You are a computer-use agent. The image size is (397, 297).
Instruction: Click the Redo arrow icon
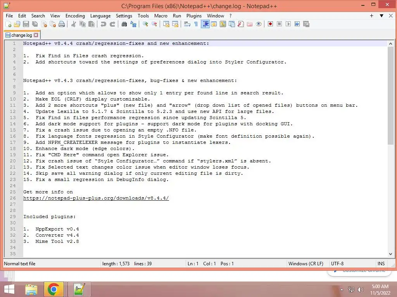(112, 24)
